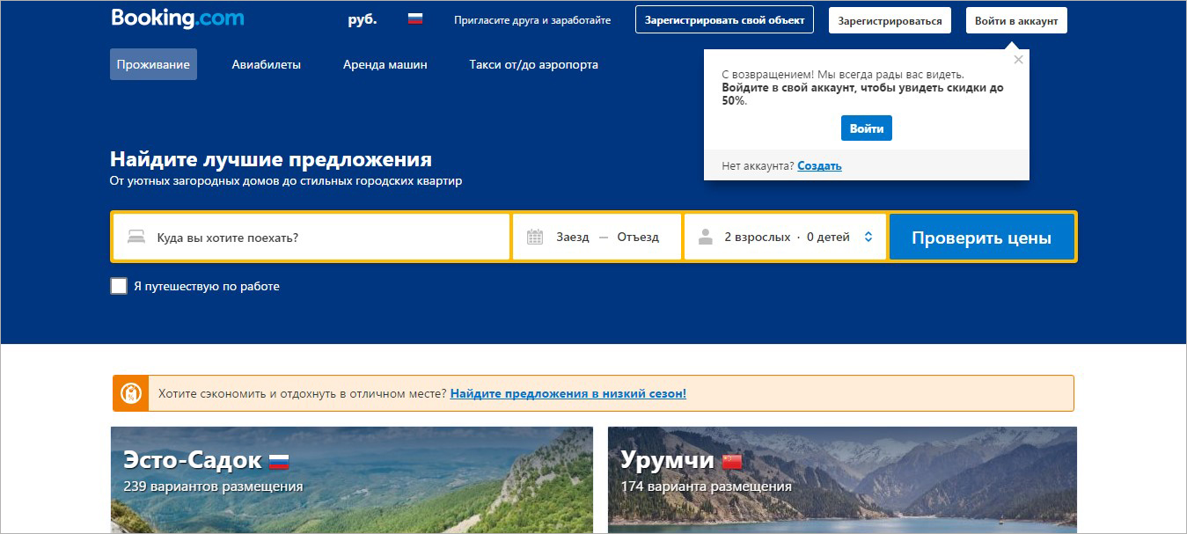
Task: Click Зарегистрировать свой объект button
Action: (725, 20)
